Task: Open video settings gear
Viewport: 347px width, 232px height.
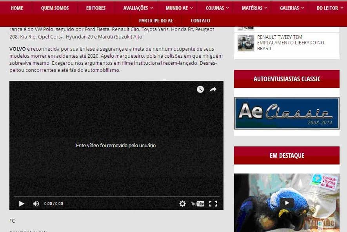Action: click(x=182, y=204)
